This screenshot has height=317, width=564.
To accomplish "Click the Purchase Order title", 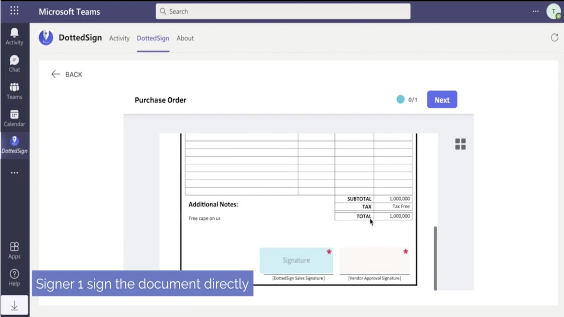I will (161, 100).
